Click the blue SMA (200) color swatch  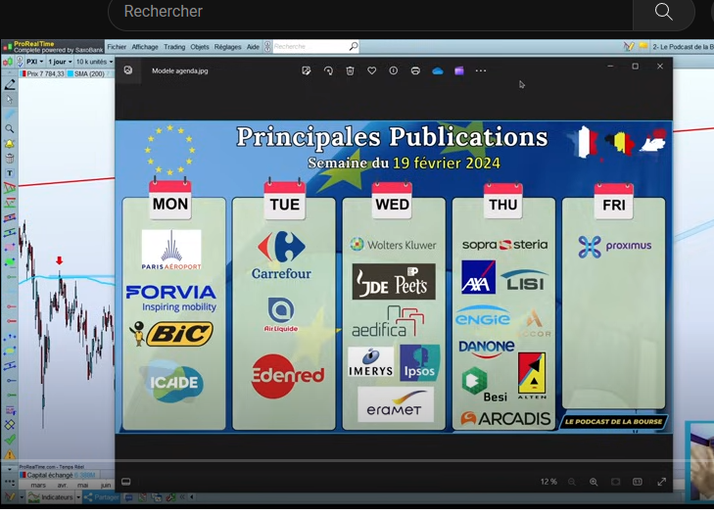(x=71, y=73)
